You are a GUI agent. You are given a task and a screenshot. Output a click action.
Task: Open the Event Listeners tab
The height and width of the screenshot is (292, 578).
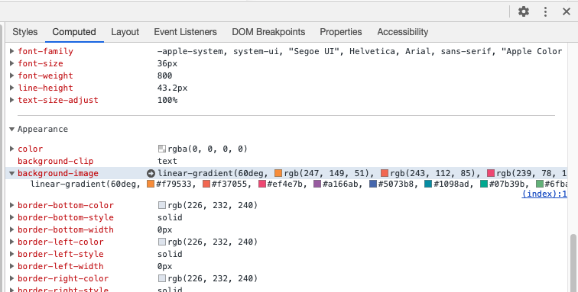tap(186, 32)
